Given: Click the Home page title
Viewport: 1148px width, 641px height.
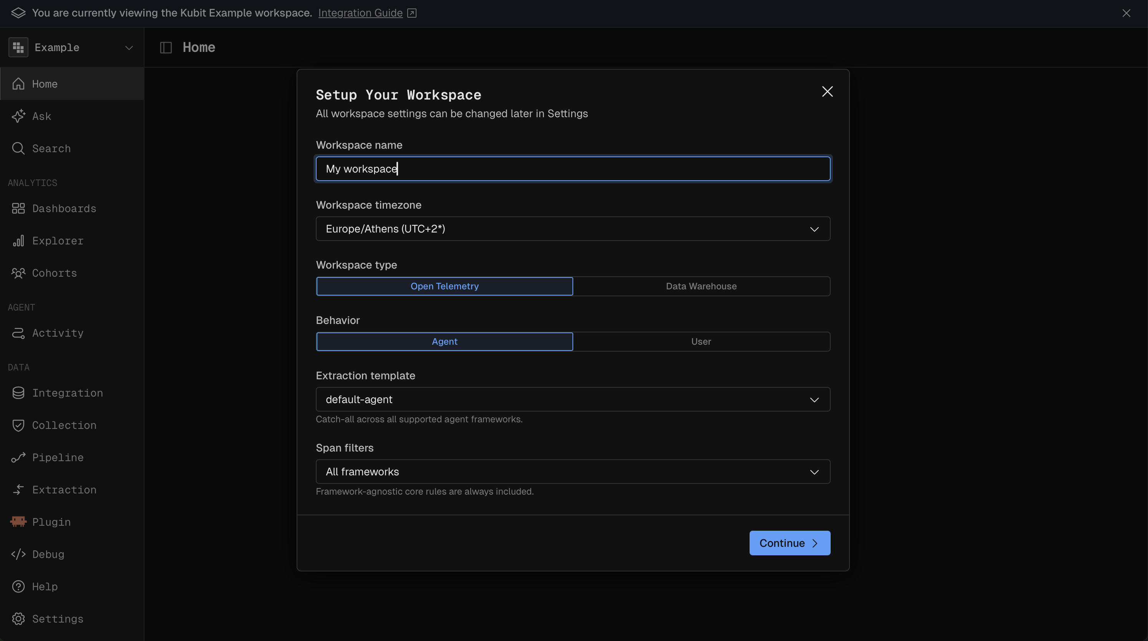Looking at the screenshot, I should click(199, 47).
